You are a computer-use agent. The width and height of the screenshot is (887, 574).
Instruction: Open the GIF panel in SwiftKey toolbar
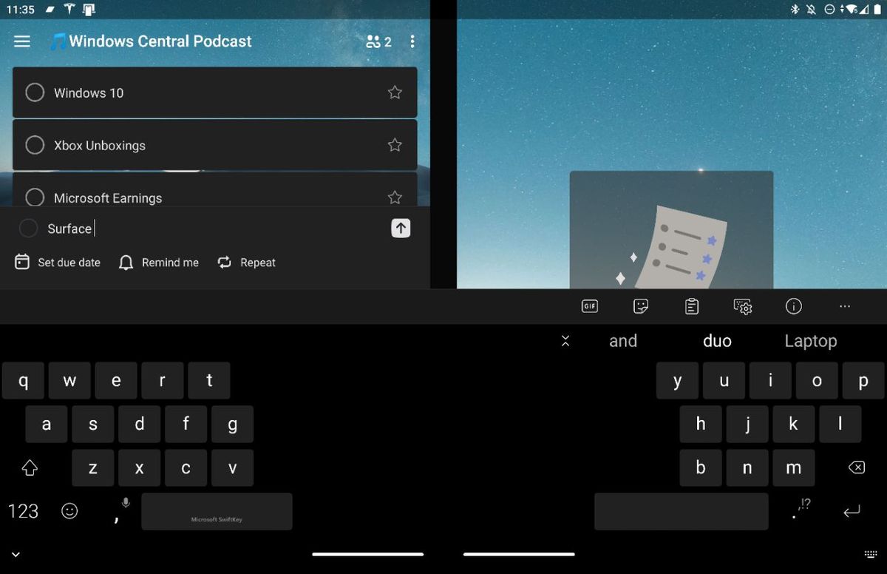click(589, 305)
